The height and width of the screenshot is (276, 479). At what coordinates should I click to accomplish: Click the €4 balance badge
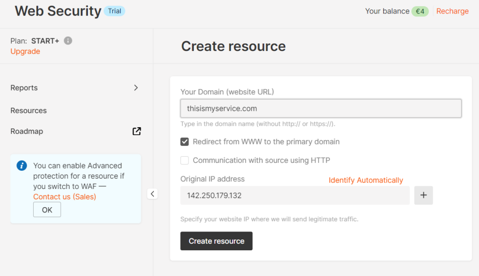[420, 11]
